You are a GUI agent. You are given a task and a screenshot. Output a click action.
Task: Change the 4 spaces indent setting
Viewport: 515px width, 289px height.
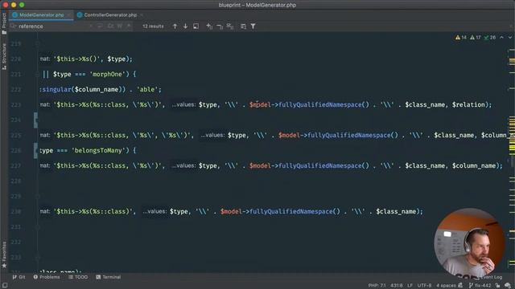[446, 286]
